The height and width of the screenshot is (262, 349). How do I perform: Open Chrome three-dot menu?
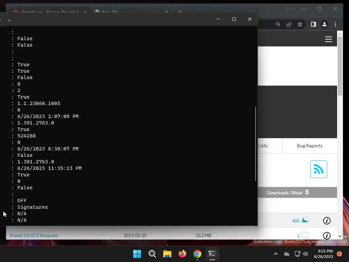335,24
